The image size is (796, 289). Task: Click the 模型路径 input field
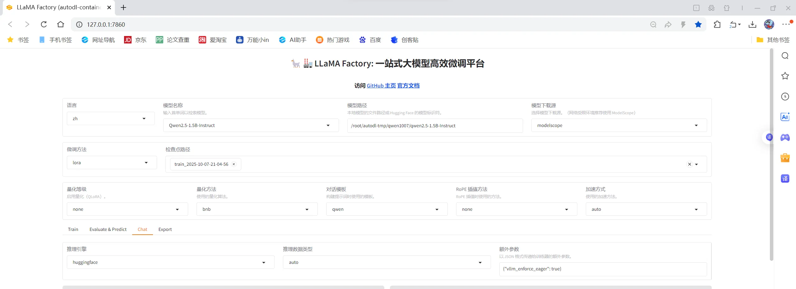click(x=435, y=126)
